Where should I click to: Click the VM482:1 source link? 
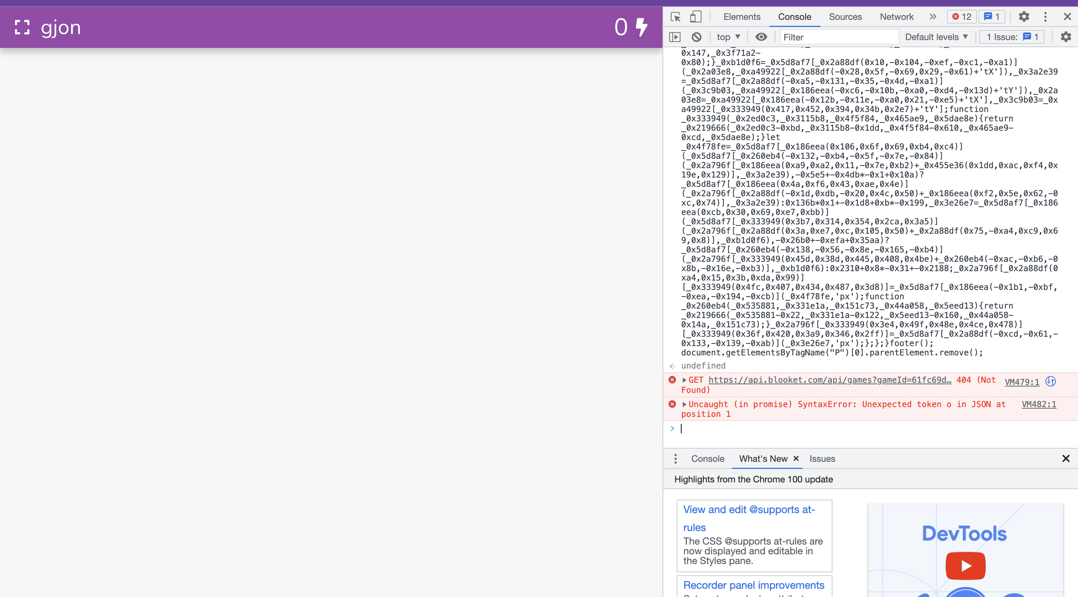[1038, 404]
